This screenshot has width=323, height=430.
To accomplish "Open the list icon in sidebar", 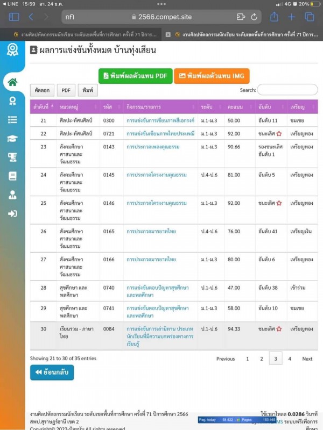I will 12,119.
